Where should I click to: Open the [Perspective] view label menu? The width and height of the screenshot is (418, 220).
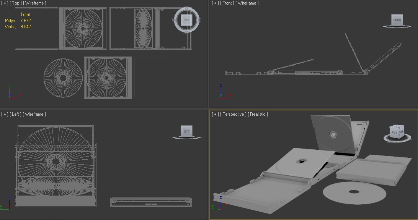(x=233, y=114)
